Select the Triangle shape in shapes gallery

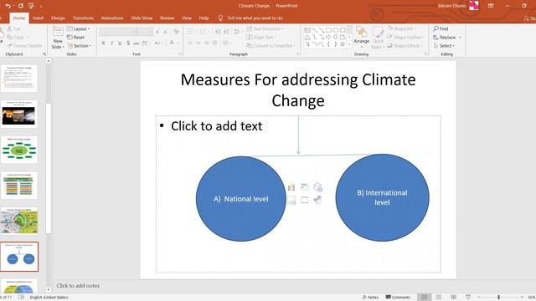tap(307, 37)
